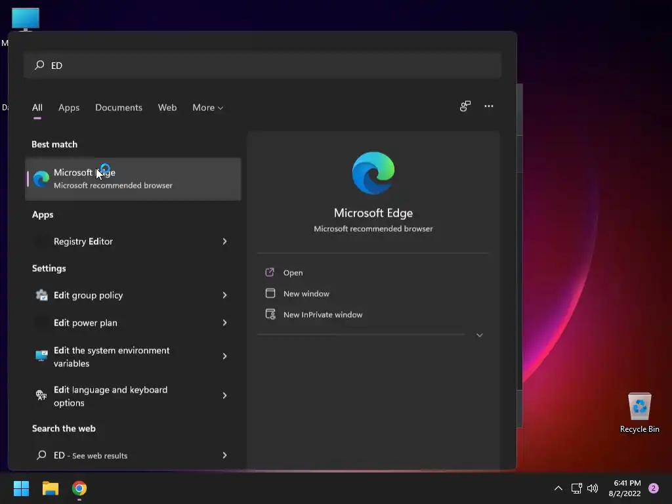Click the web search magnifier icon beside ED
672x504 pixels.
(41, 455)
